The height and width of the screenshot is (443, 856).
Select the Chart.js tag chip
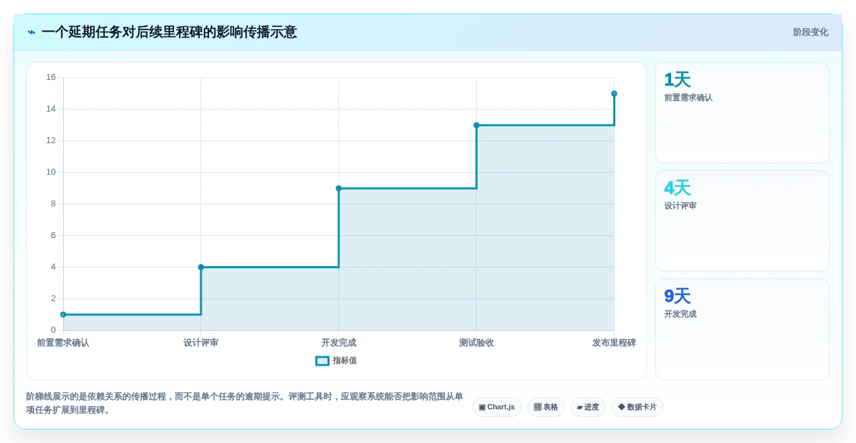pyautogui.click(x=497, y=407)
